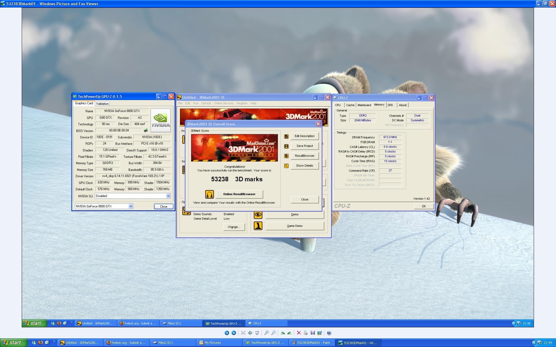Launch Internet Explorer from bottom quick launch
This screenshot has width=556, height=347.
pos(47,343)
